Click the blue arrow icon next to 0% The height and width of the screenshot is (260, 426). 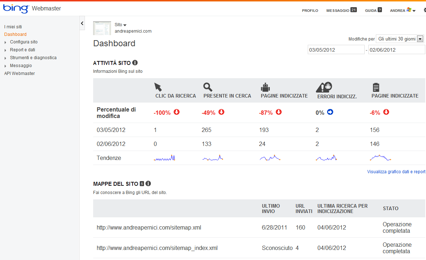pyautogui.click(x=330, y=112)
